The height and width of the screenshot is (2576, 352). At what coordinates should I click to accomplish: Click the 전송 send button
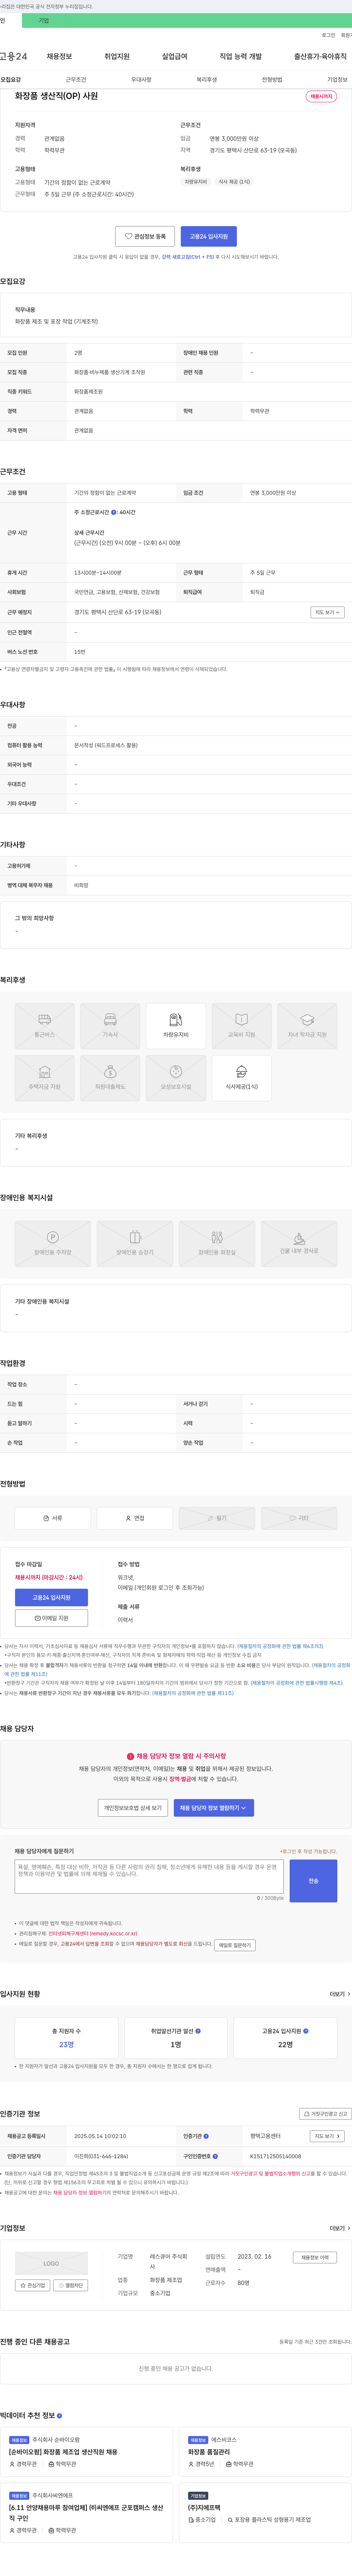pos(313,1881)
